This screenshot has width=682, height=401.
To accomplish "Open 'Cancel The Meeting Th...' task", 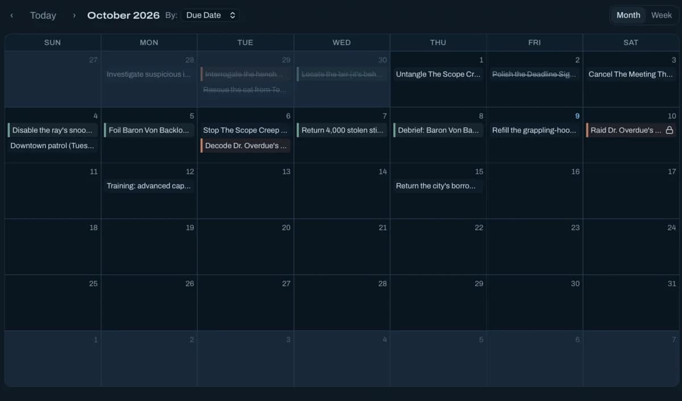I will pos(631,74).
